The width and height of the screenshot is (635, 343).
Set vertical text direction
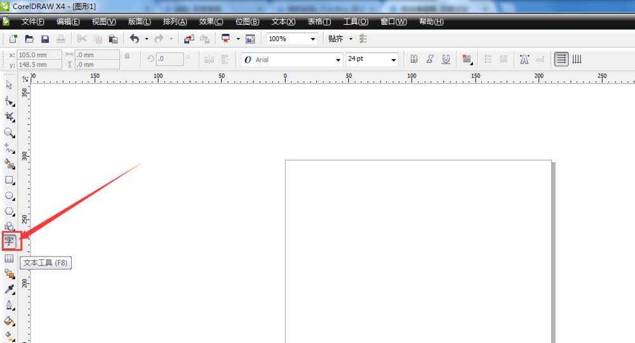click(577, 59)
